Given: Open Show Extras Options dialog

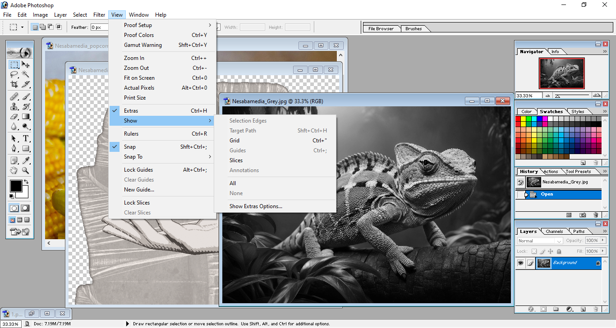Looking at the screenshot, I should pos(256,206).
